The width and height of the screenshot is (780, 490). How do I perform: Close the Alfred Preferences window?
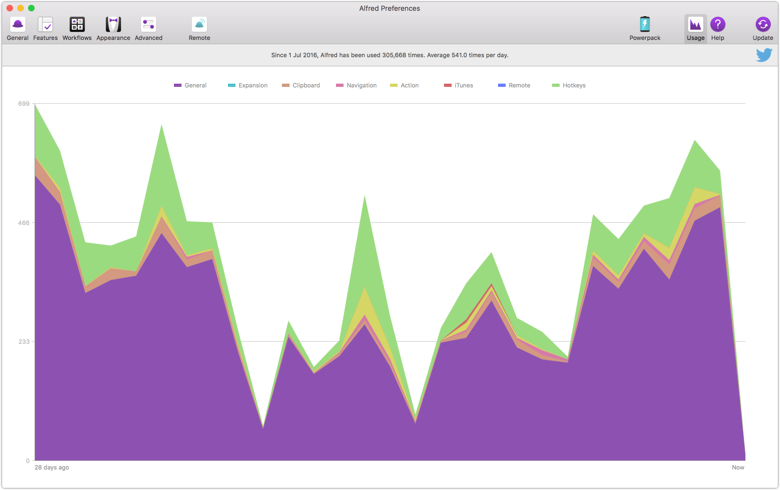point(10,8)
